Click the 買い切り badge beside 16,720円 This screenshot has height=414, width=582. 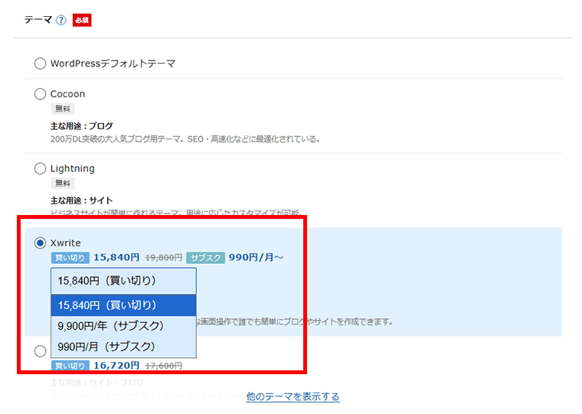click(x=70, y=366)
